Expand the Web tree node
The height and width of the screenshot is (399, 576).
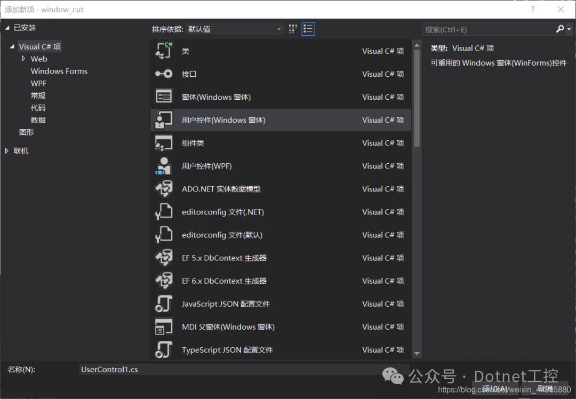click(x=23, y=59)
